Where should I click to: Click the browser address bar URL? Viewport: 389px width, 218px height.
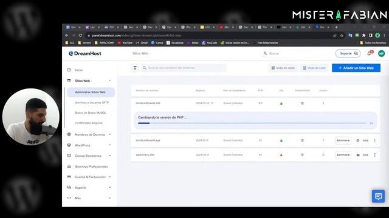point(136,36)
